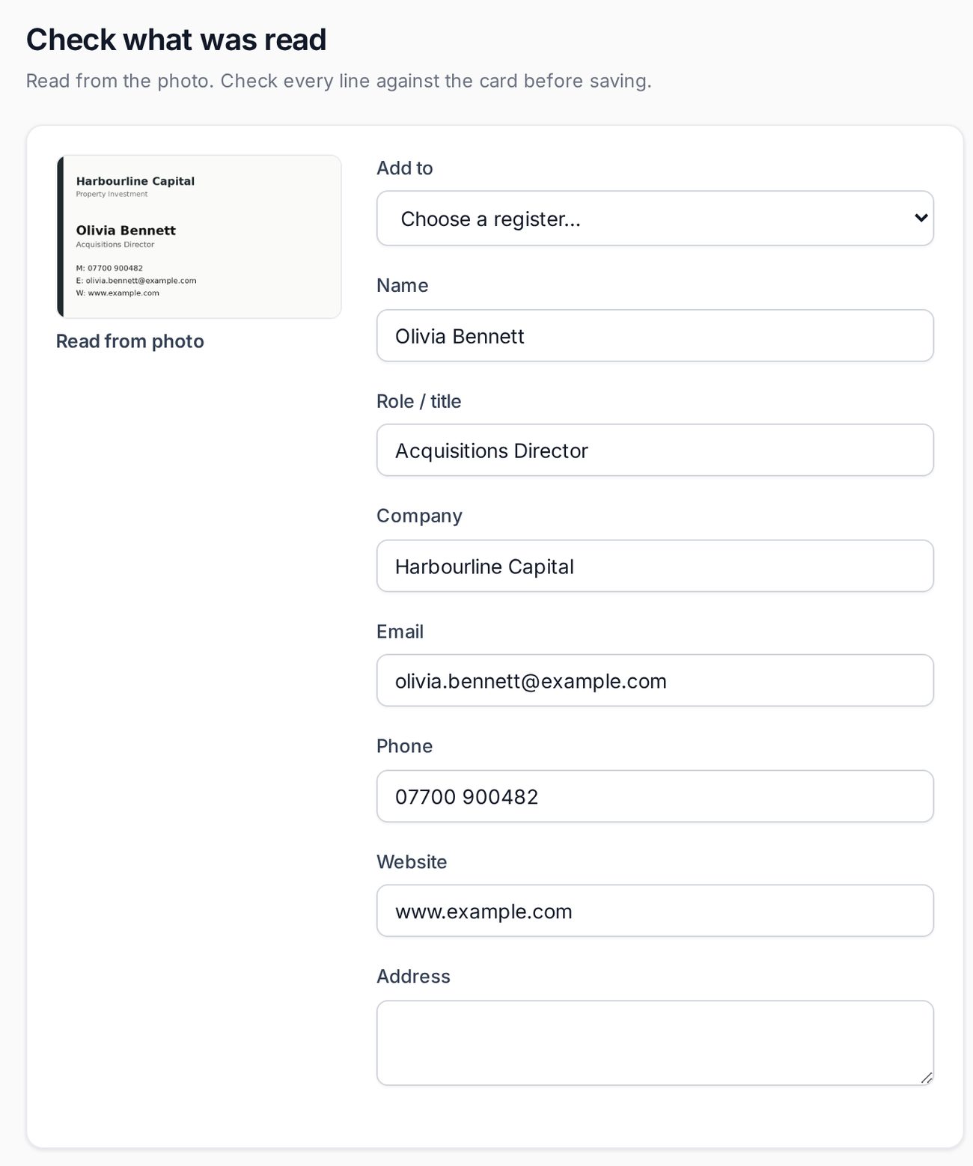Click the Read from photo caption

tap(130, 341)
